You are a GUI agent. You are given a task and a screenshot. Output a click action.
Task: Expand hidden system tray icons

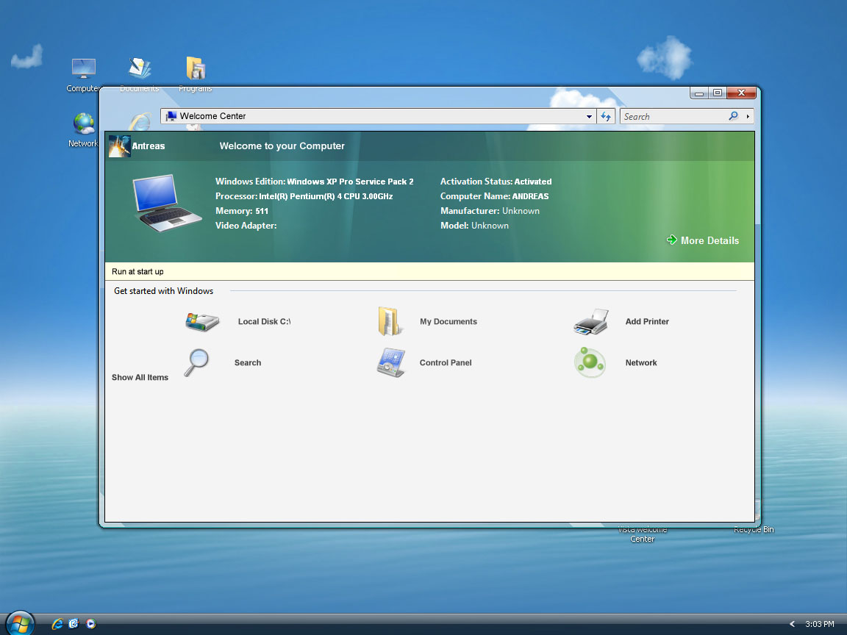pyautogui.click(x=793, y=624)
